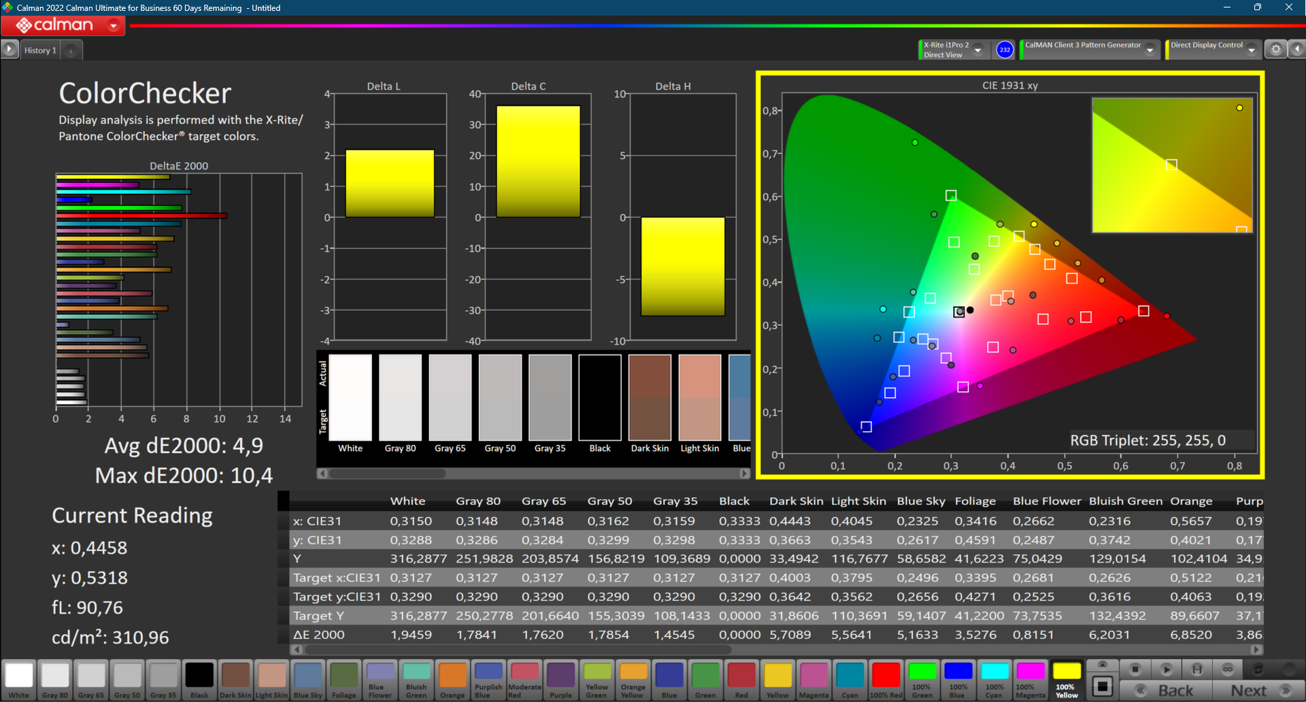Open the settings gear icon

[1275, 50]
